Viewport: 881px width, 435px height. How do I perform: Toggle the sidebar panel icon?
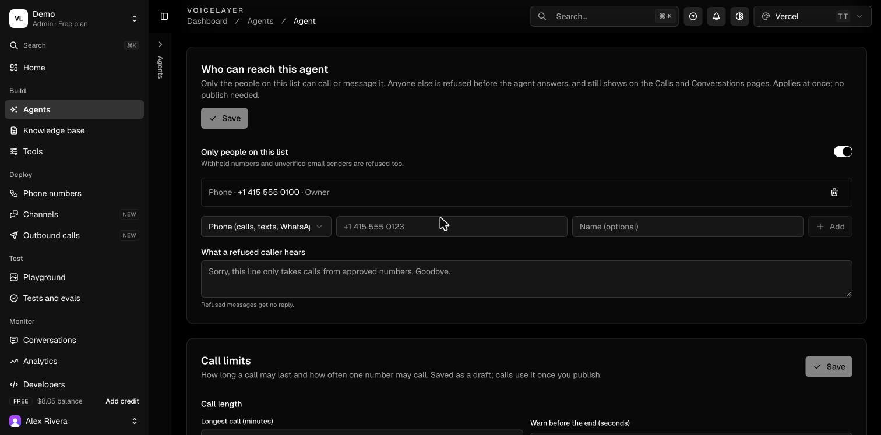(x=164, y=16)
